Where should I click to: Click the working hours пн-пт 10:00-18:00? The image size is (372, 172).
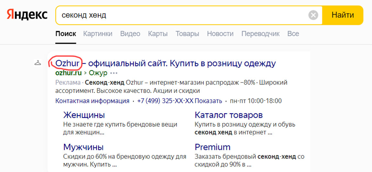[x=256, y=101]
